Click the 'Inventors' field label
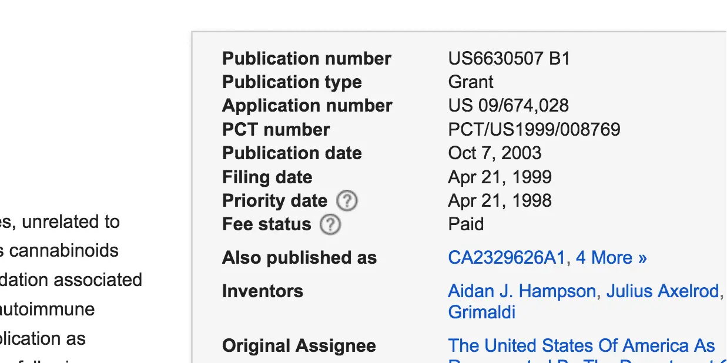This screenshot has width=727, height=363. pyautogui.click(x=262, y=291)
